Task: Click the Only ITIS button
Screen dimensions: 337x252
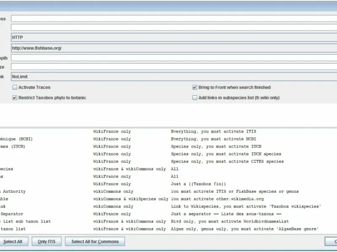Action: [47, 241]
